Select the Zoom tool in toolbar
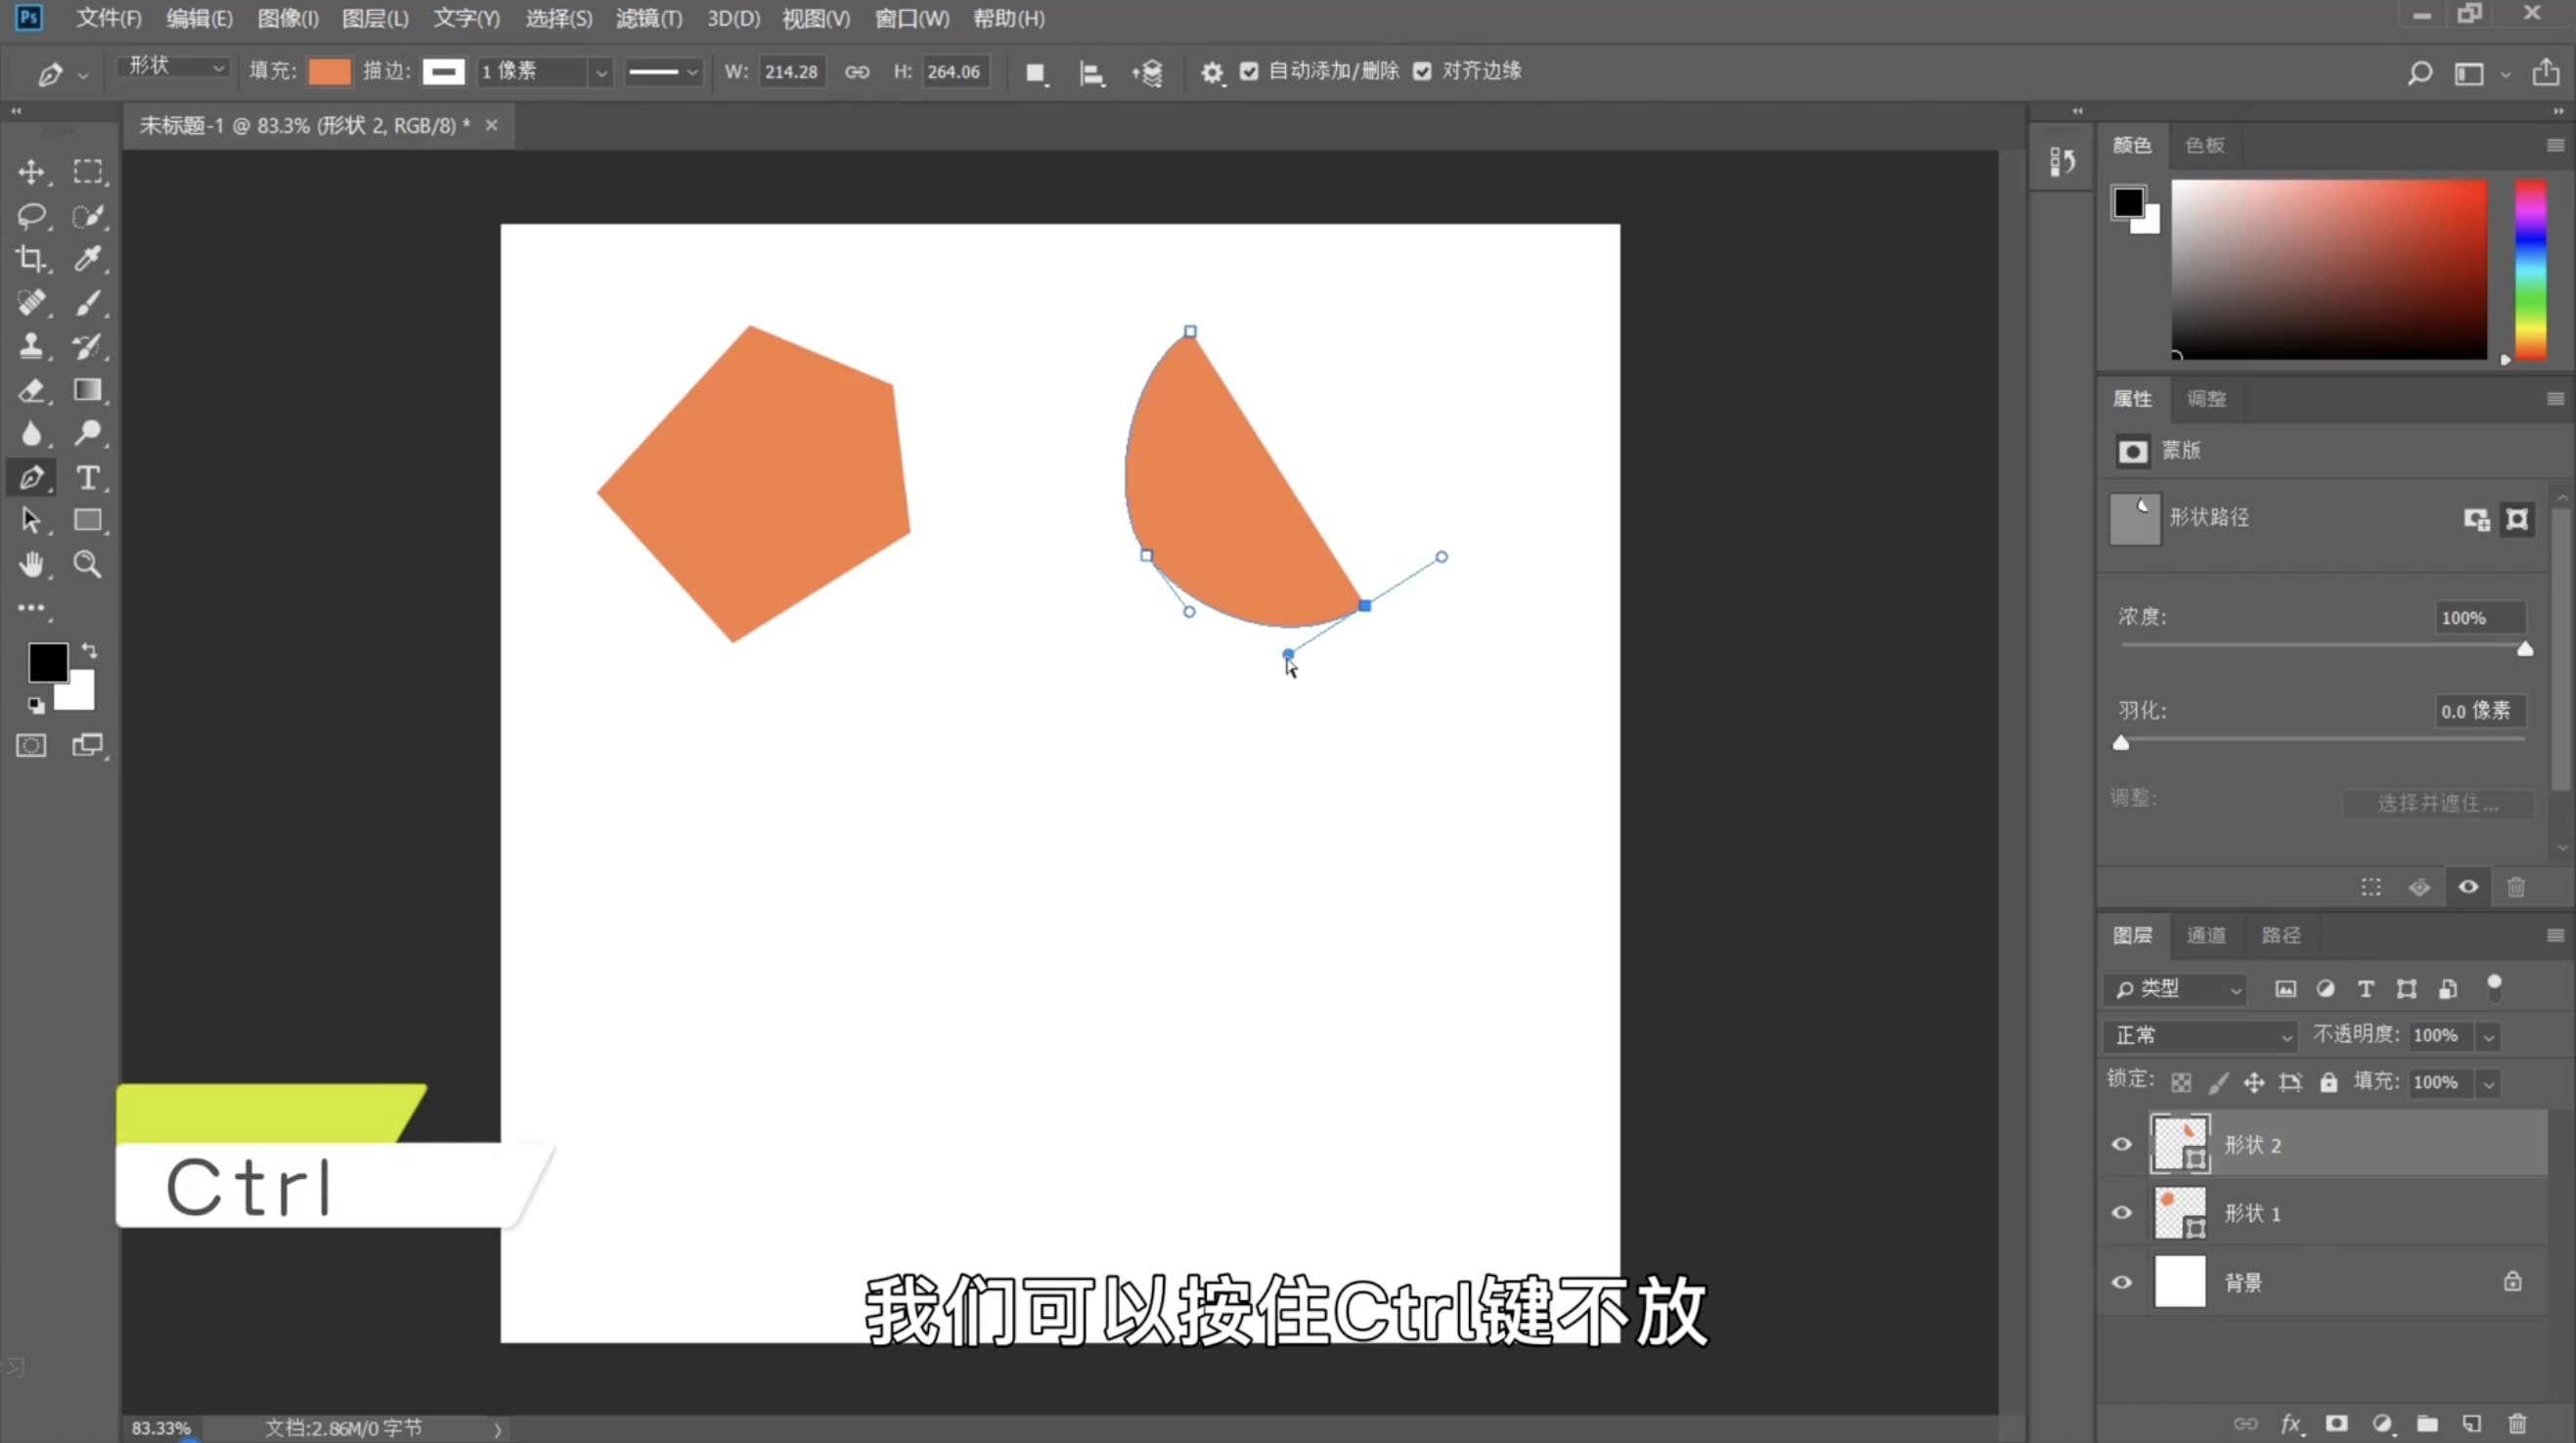 coord(88,565)
